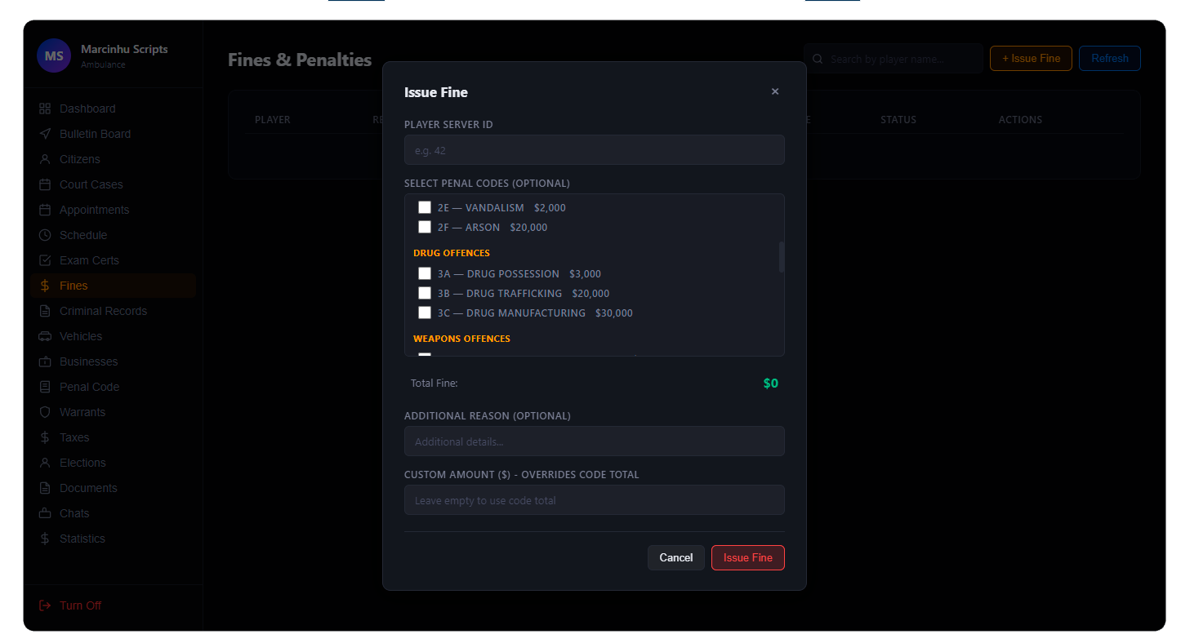
Task: Click the Citizens person icon
Action: point(45,159)
